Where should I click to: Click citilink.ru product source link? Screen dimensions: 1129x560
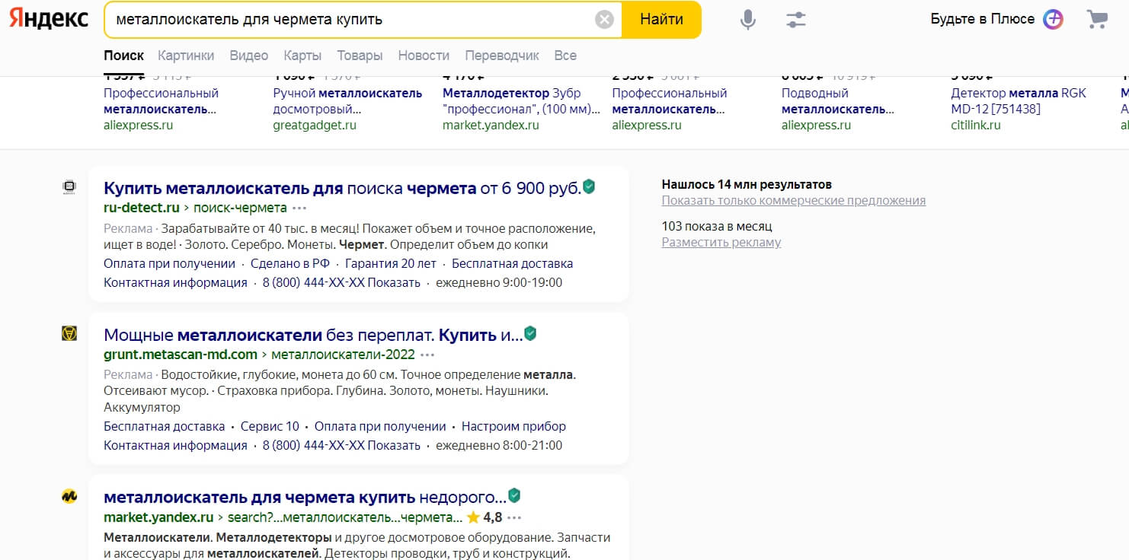pos(976,126)
